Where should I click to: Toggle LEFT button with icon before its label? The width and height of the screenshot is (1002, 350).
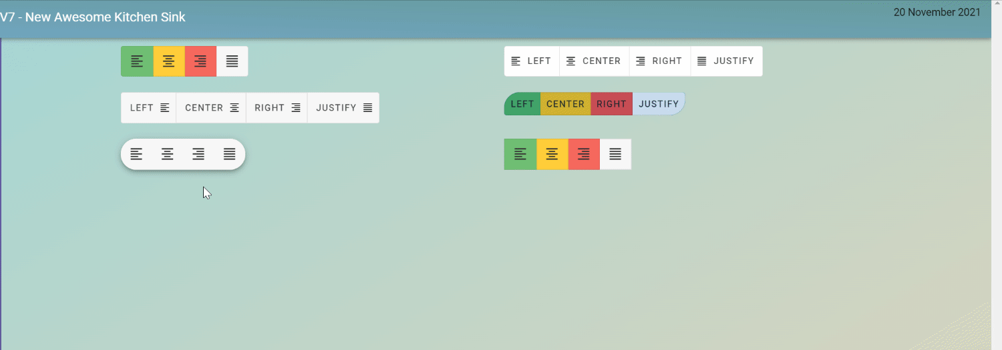click(x=532, y=61)
